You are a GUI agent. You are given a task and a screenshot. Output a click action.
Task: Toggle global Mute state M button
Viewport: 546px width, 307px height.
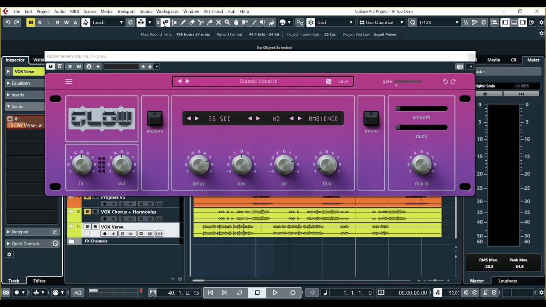click(31, 22)
